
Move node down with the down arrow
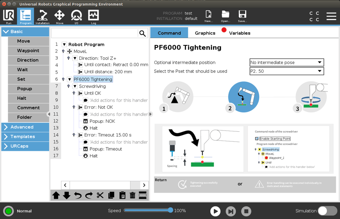click(x=67, y=195)
